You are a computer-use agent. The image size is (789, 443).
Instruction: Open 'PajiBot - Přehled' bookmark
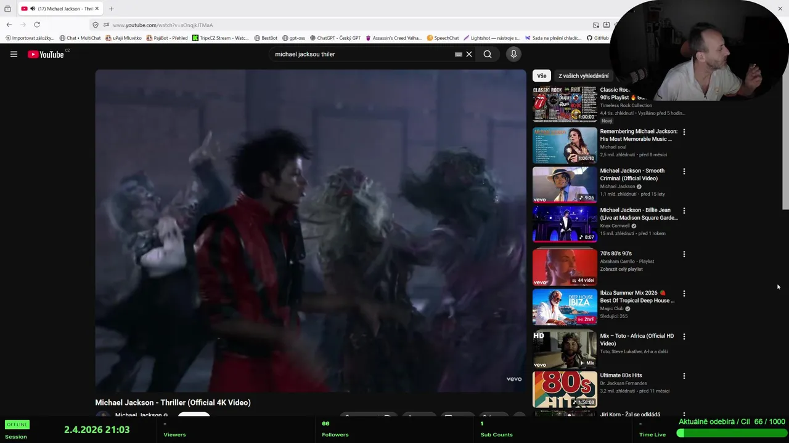click(166, 38)
